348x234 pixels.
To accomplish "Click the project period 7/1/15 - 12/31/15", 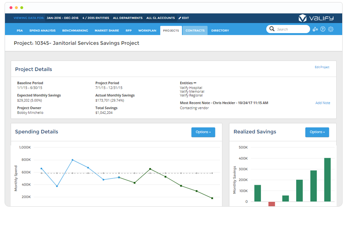I will 109,88.
